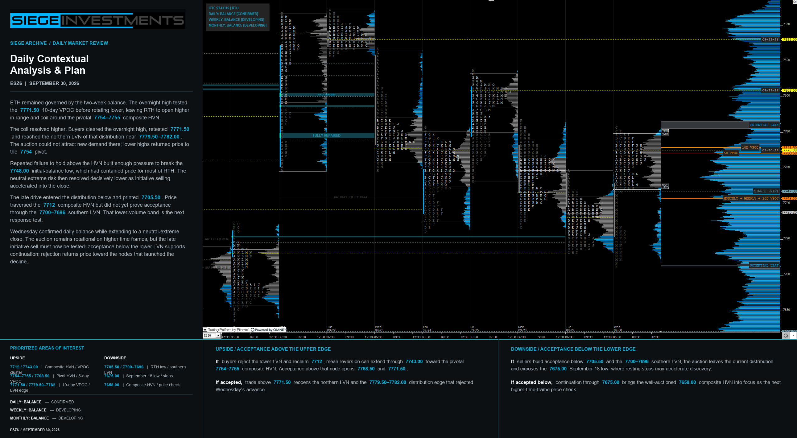Click DAILY: BALANCE [CONFIRMED] status line
The height and width of the screenshot is (438, 797).
233,14
